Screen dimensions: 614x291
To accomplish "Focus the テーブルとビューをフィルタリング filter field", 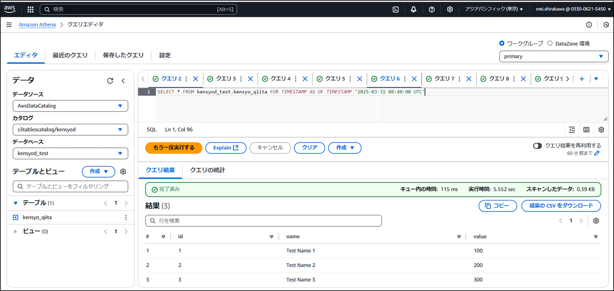I will (70, 186).
